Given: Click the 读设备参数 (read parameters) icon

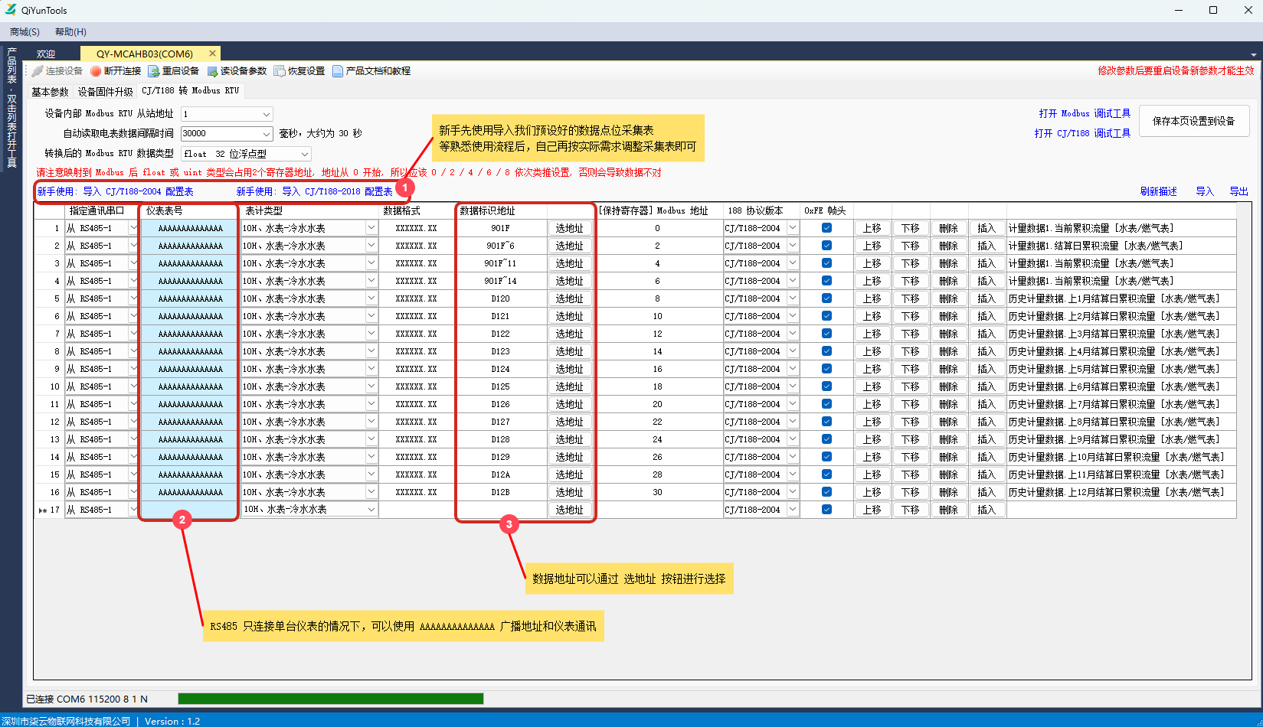Looking at the screenshot, I should click(211, 70).
